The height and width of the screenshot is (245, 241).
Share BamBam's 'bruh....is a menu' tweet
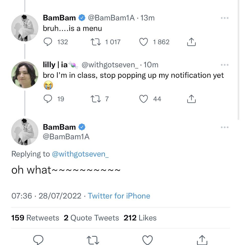pyautogui.click(x=191, y=42)
